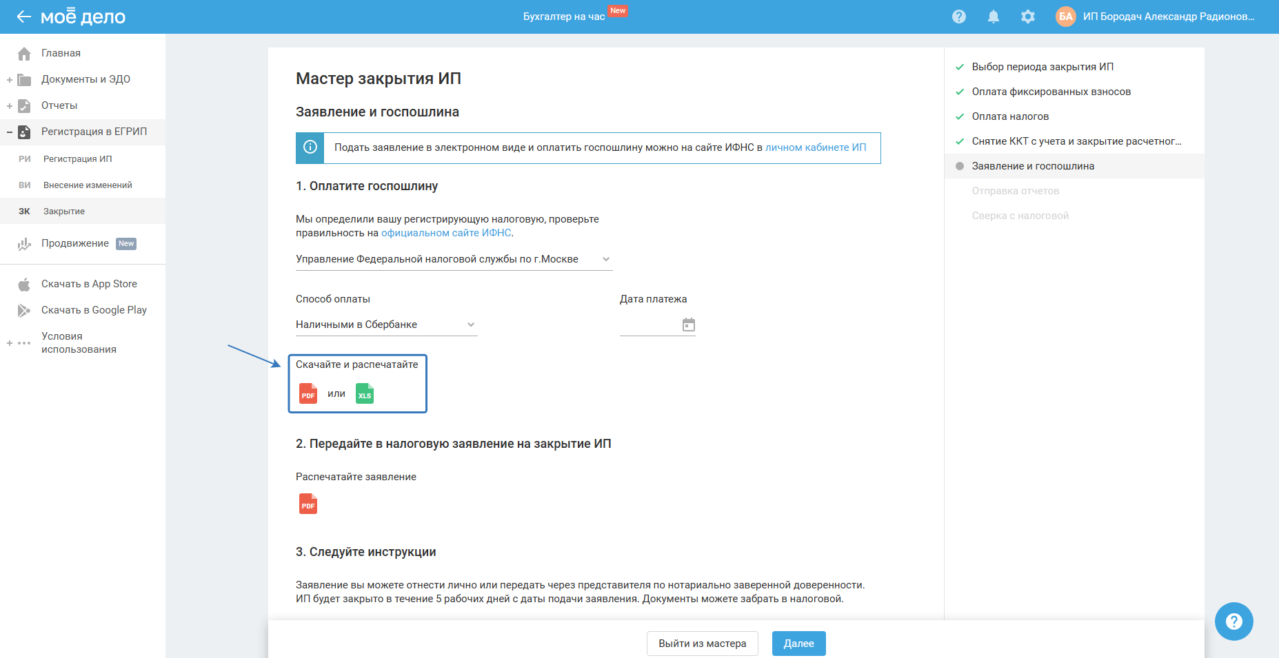Open notifications bell in header
Image resolution: width=1279 pixels, height=658 pixels.
[x=993, y=17]
